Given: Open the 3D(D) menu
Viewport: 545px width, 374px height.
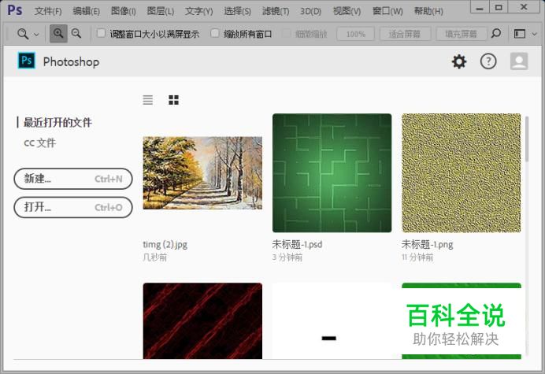Looking at the screenshot, I should click(311, 11).
